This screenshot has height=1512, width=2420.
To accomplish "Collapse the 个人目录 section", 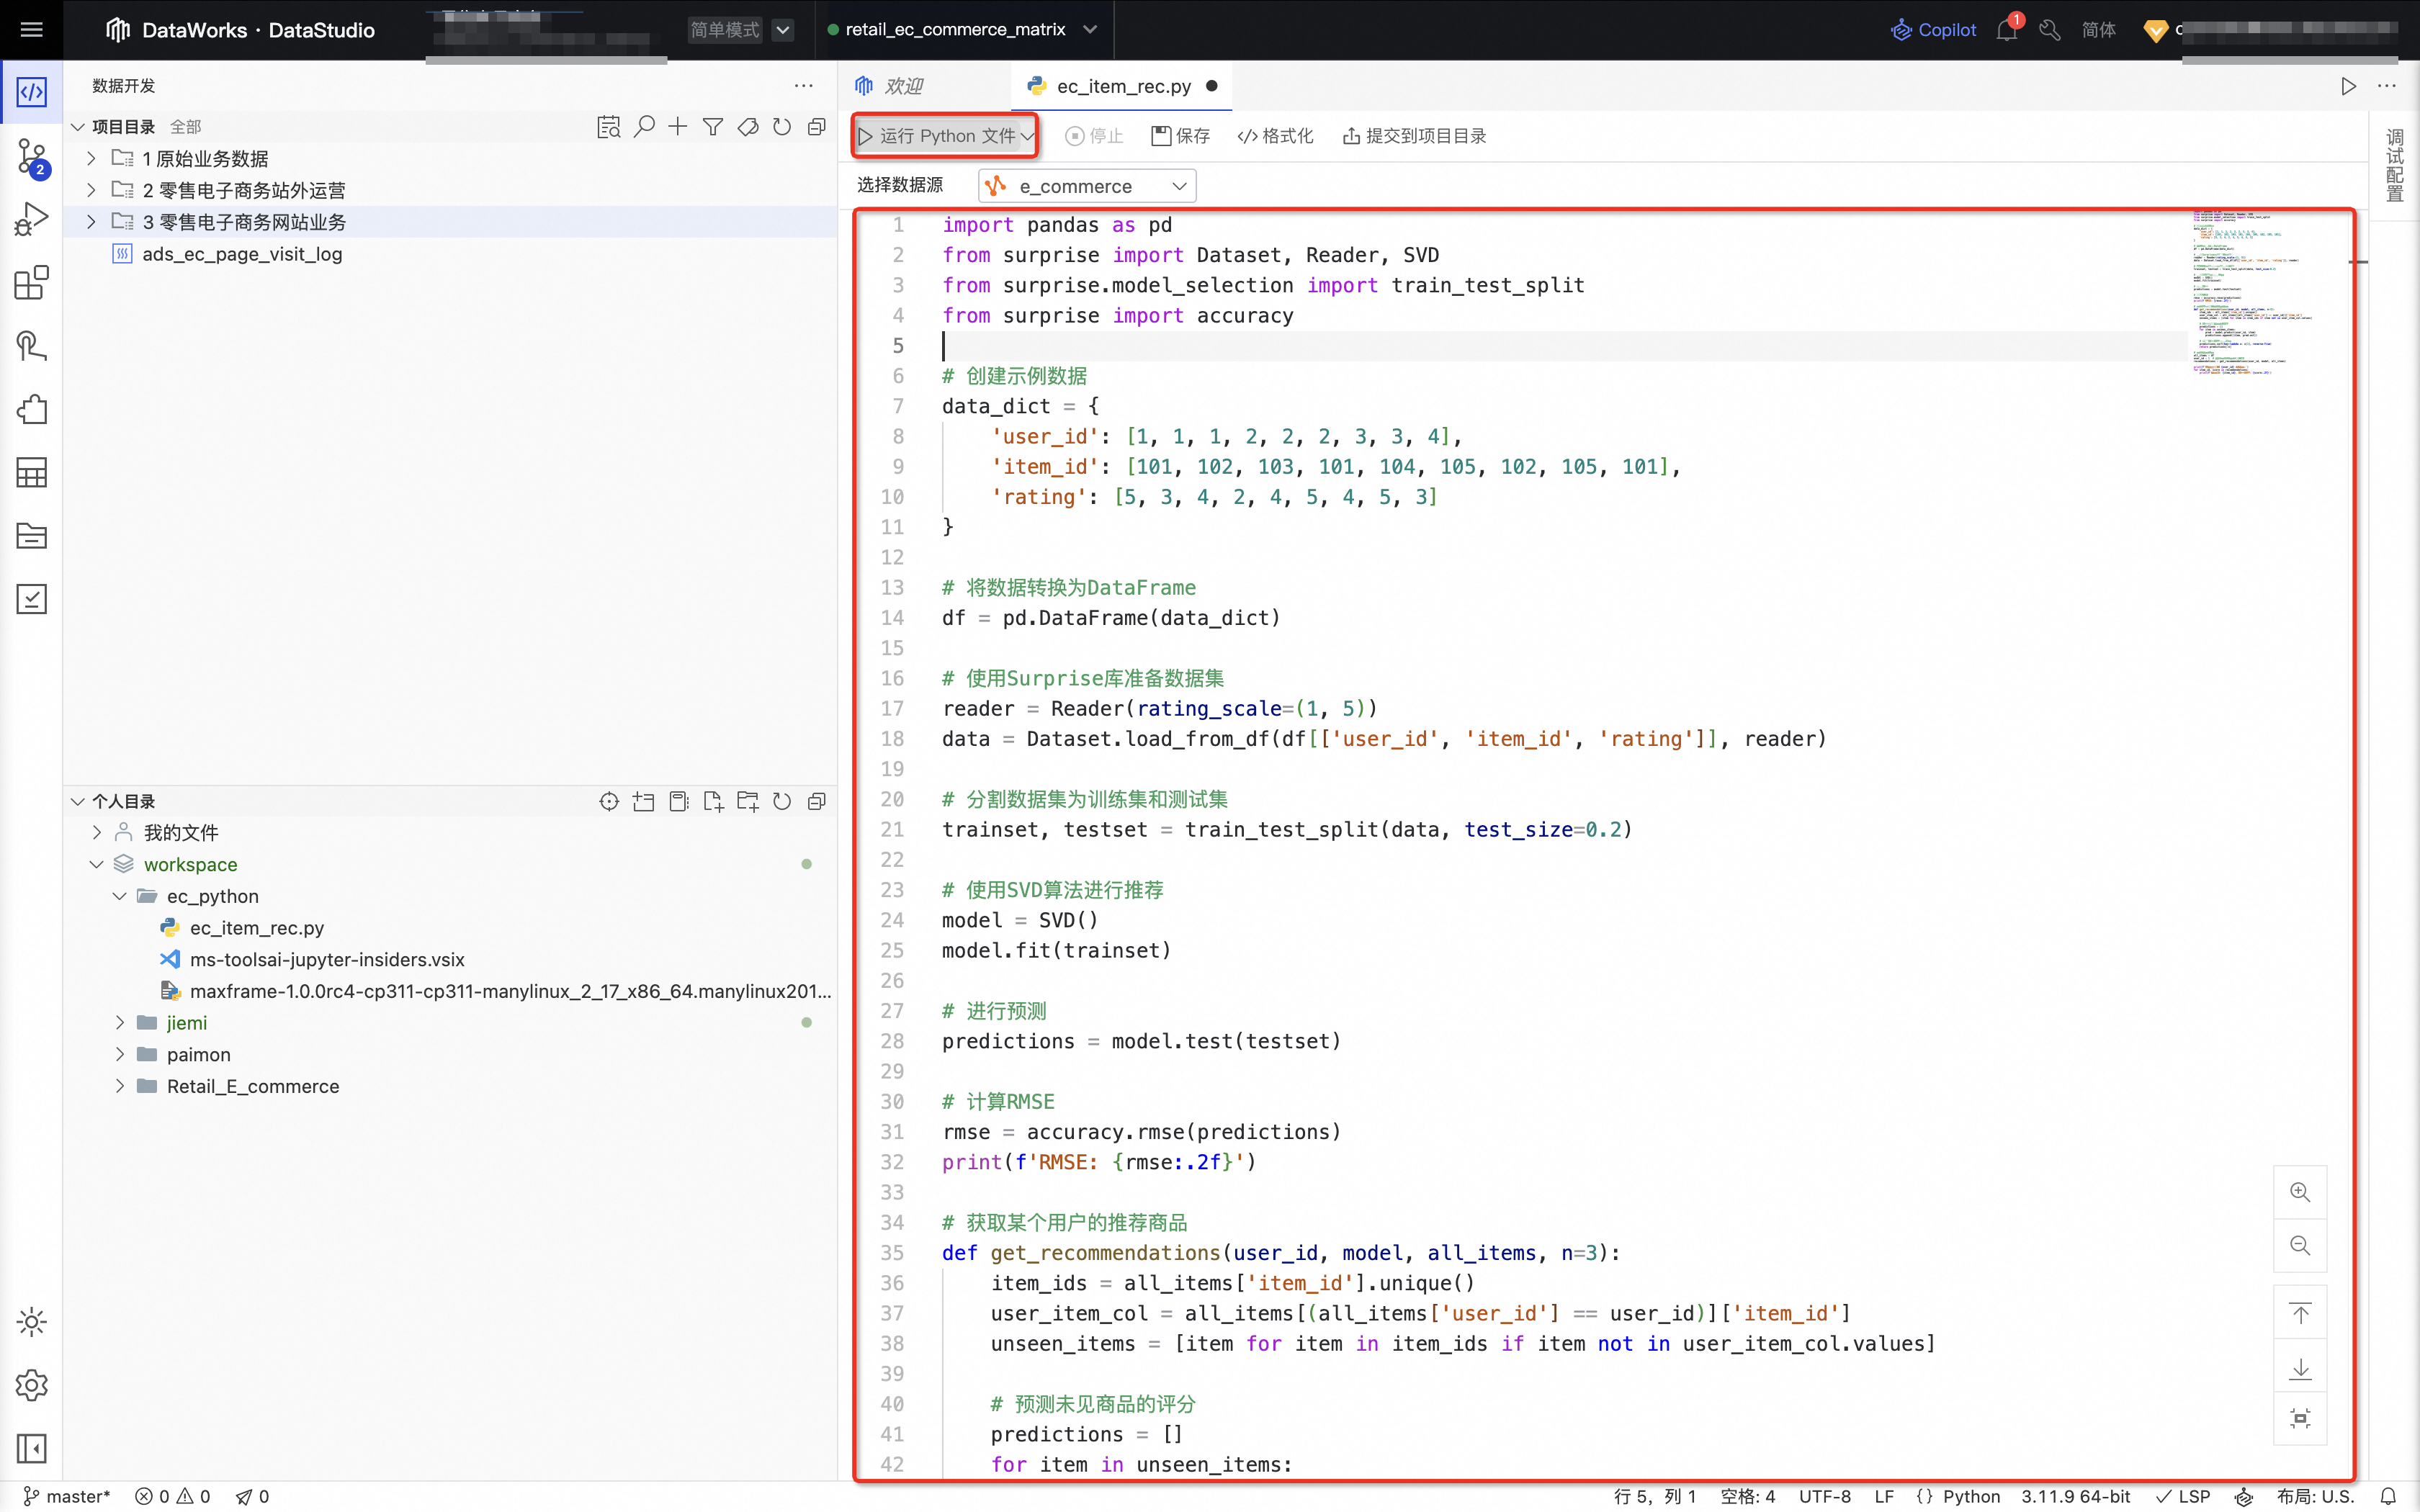I will 78,801.
